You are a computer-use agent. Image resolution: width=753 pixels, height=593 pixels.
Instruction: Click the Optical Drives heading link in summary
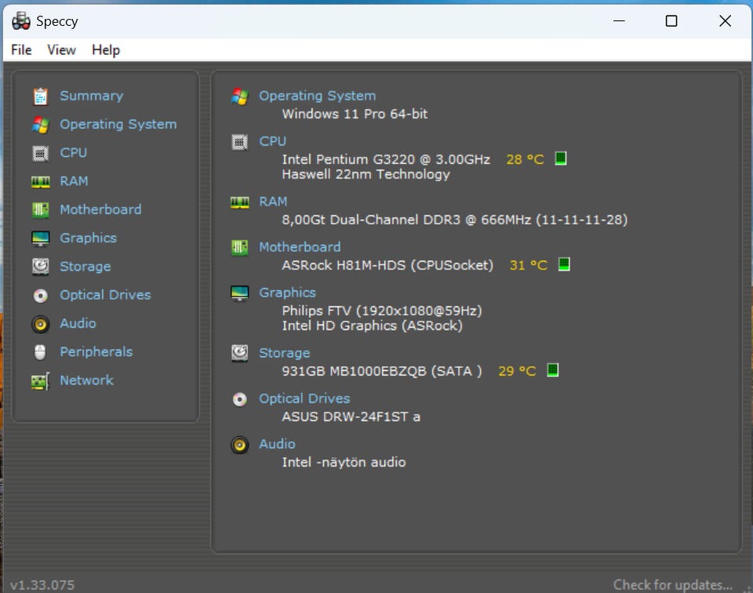(x=304, y=398)
